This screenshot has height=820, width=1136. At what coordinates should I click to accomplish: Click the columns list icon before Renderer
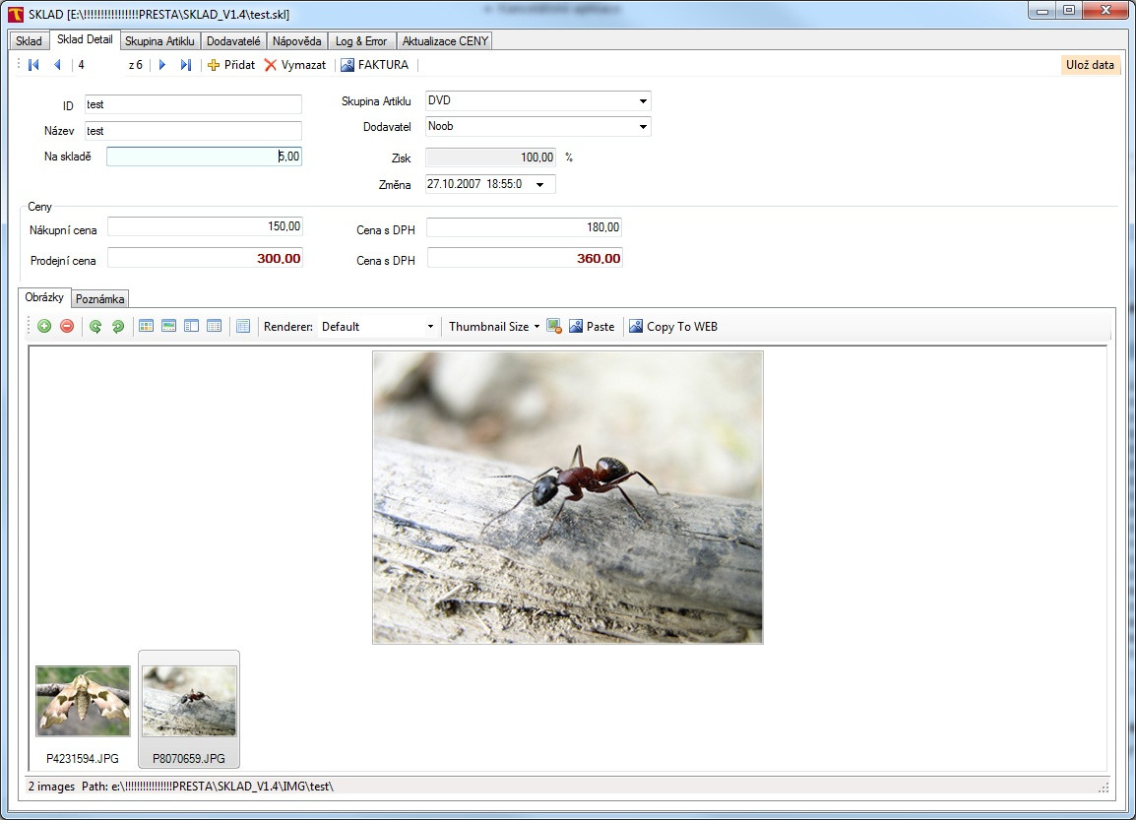[243, 327]
